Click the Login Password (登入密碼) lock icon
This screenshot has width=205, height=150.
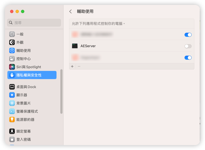[12, 139]
